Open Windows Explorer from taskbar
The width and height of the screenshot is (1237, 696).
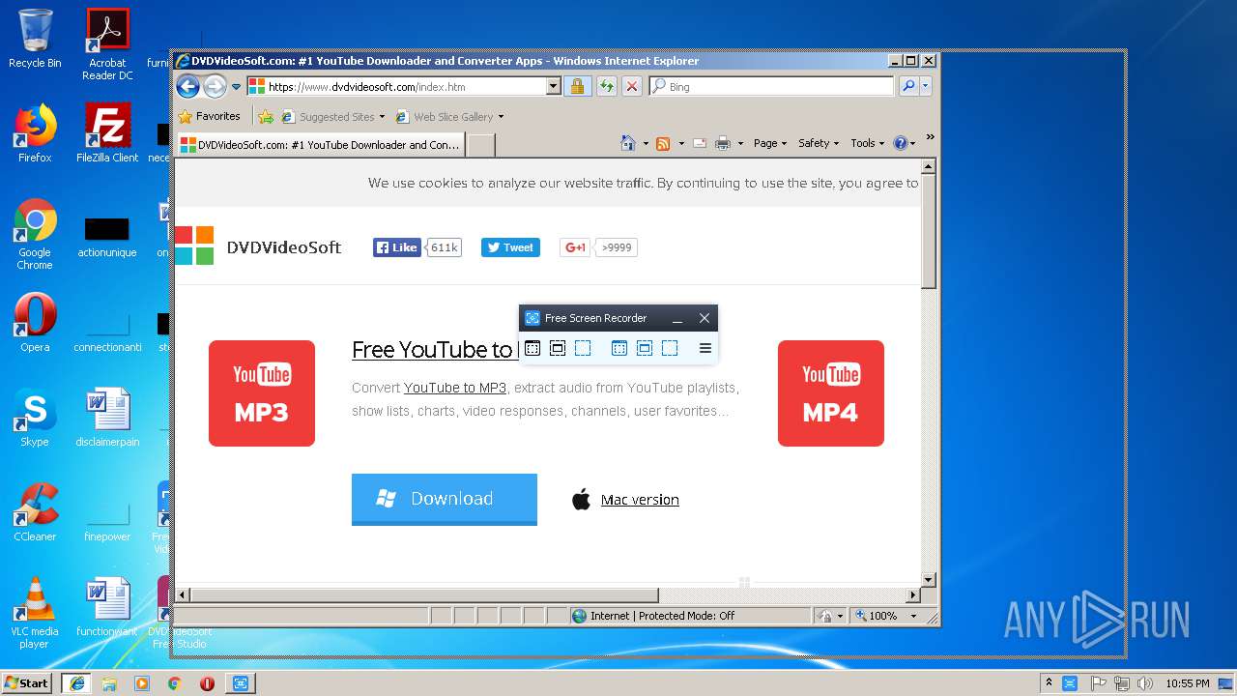click(109, 683)
